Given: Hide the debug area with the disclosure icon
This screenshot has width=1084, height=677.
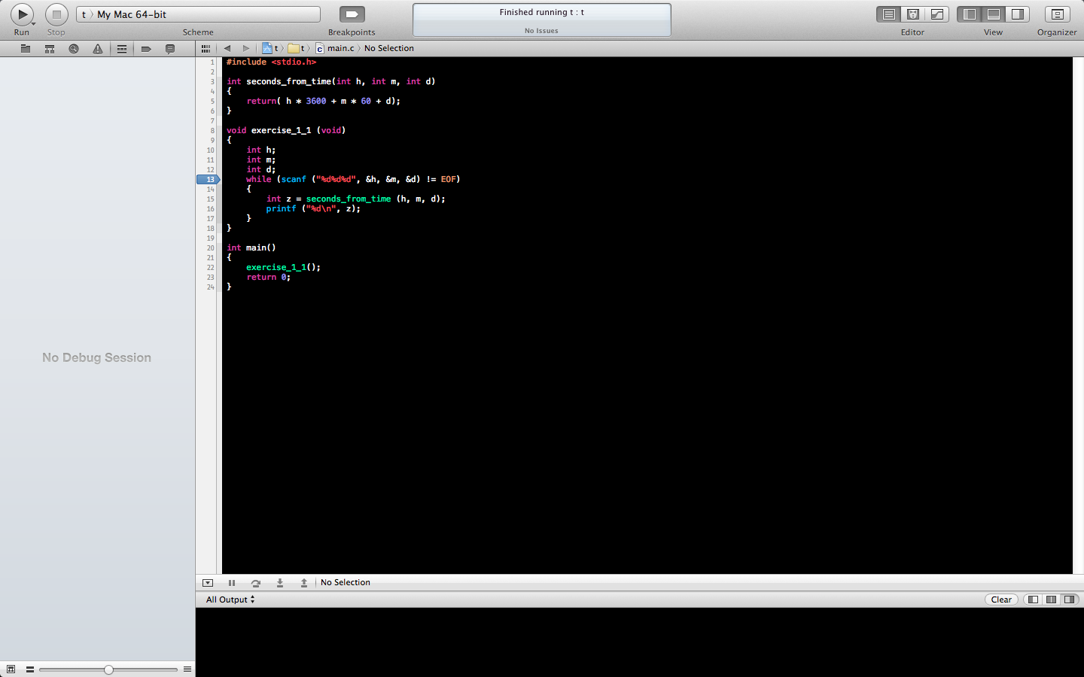Looking at the screenshot, I should pos(208,583).
